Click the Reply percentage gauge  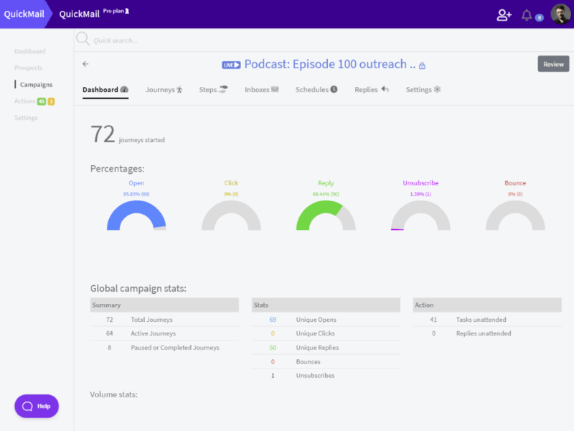coord(326,215)
